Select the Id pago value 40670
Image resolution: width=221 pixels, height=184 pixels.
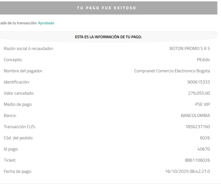tap(204, 149)
